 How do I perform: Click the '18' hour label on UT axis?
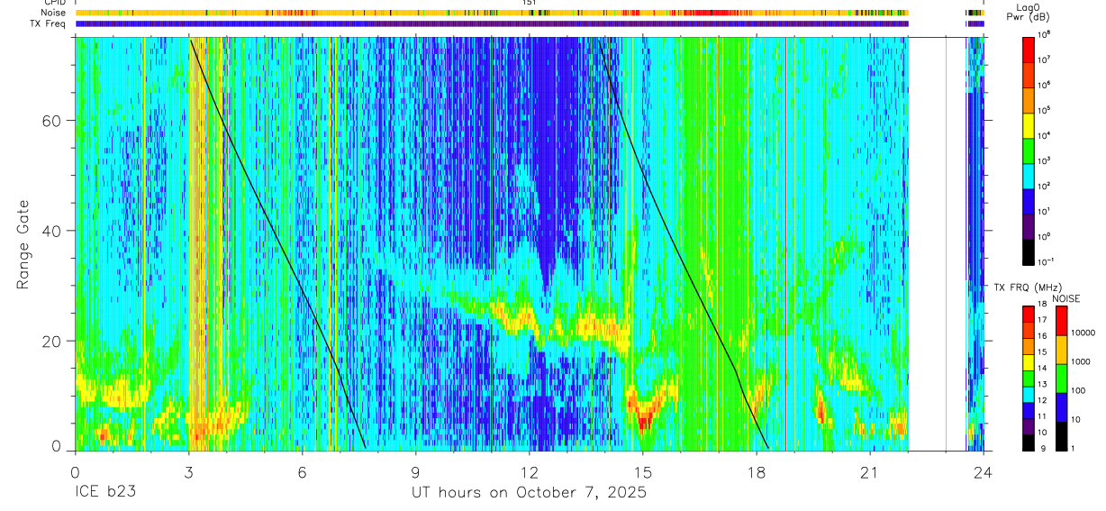(x=757, y=471)
